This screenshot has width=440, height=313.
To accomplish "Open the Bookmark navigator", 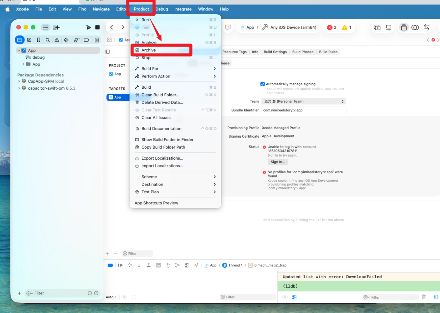I will click(x=39, y=40).
